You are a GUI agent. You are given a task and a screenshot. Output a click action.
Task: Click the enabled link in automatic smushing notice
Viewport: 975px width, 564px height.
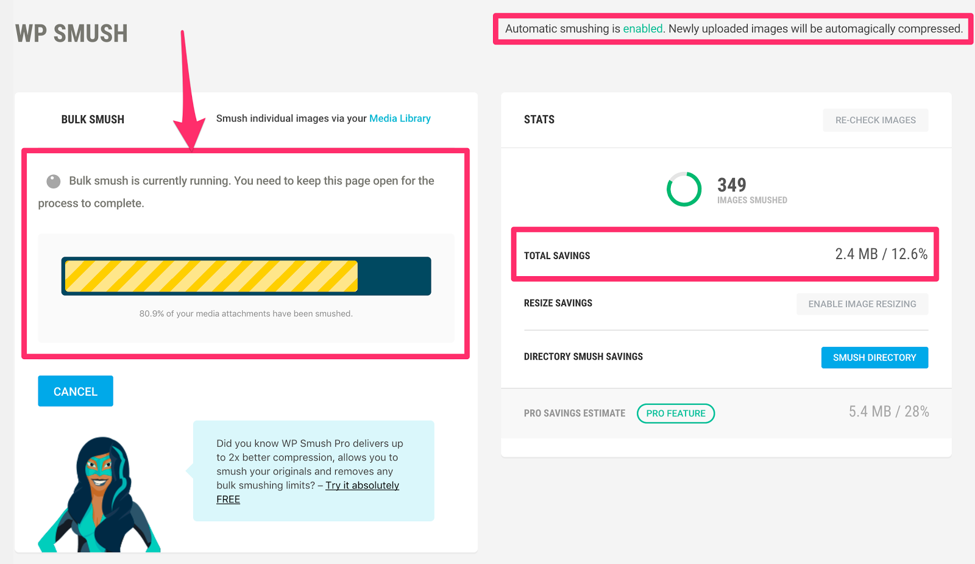tap(642, 29)
